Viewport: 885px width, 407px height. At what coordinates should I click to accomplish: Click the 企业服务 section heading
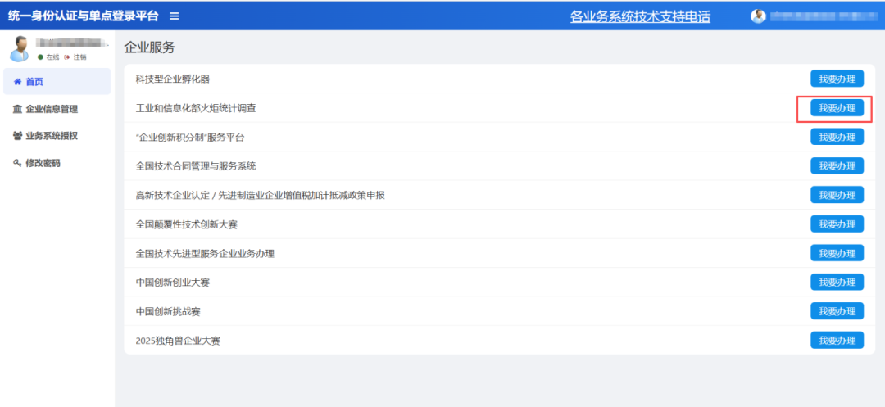point(150,48)
